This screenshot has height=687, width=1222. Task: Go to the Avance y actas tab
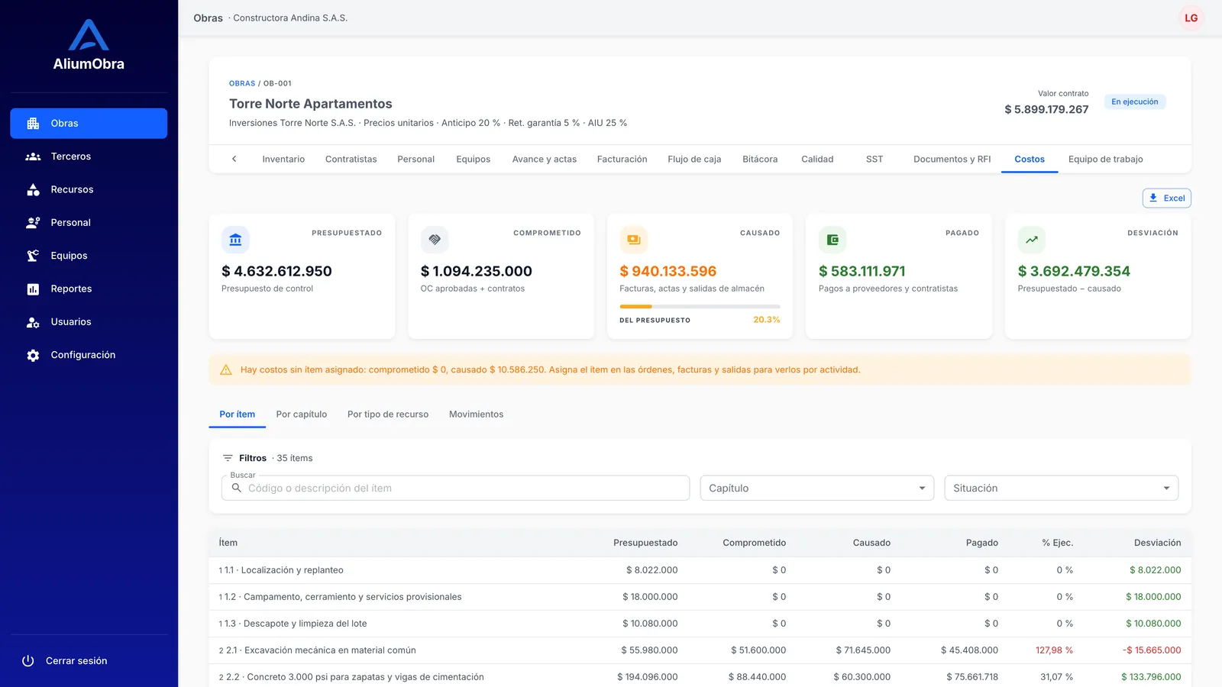[544, 160]
